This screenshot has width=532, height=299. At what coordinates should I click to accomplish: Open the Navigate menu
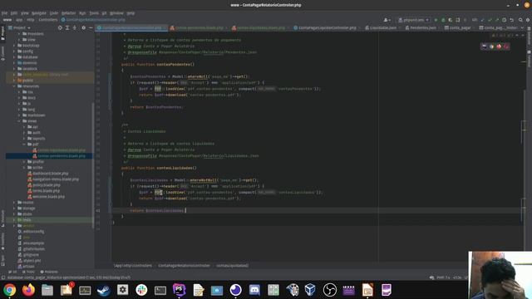coord(39,13)
